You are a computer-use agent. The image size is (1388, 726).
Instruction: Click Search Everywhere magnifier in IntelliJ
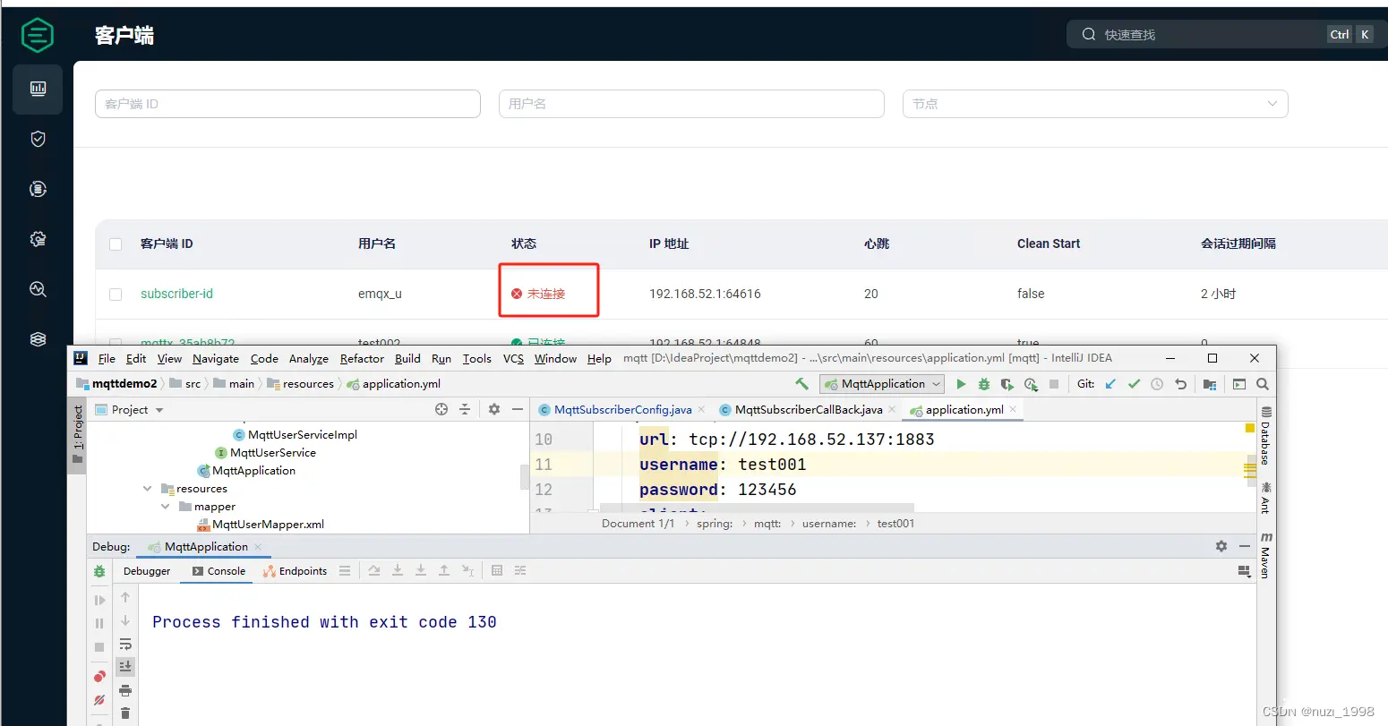[x=1263, y=384]
